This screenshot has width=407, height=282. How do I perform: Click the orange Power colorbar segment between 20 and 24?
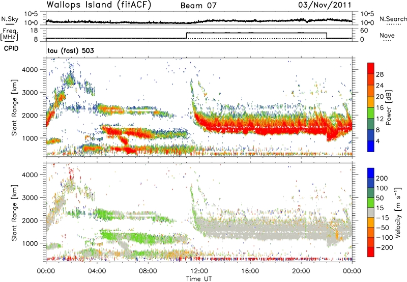(371, 91)
